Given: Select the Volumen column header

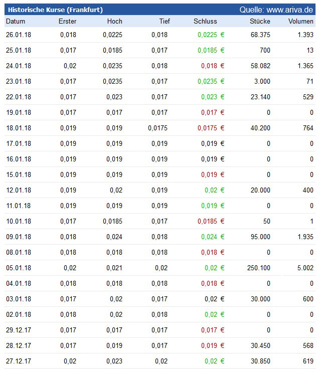Looking at the screenshot, I should [300, 22].
